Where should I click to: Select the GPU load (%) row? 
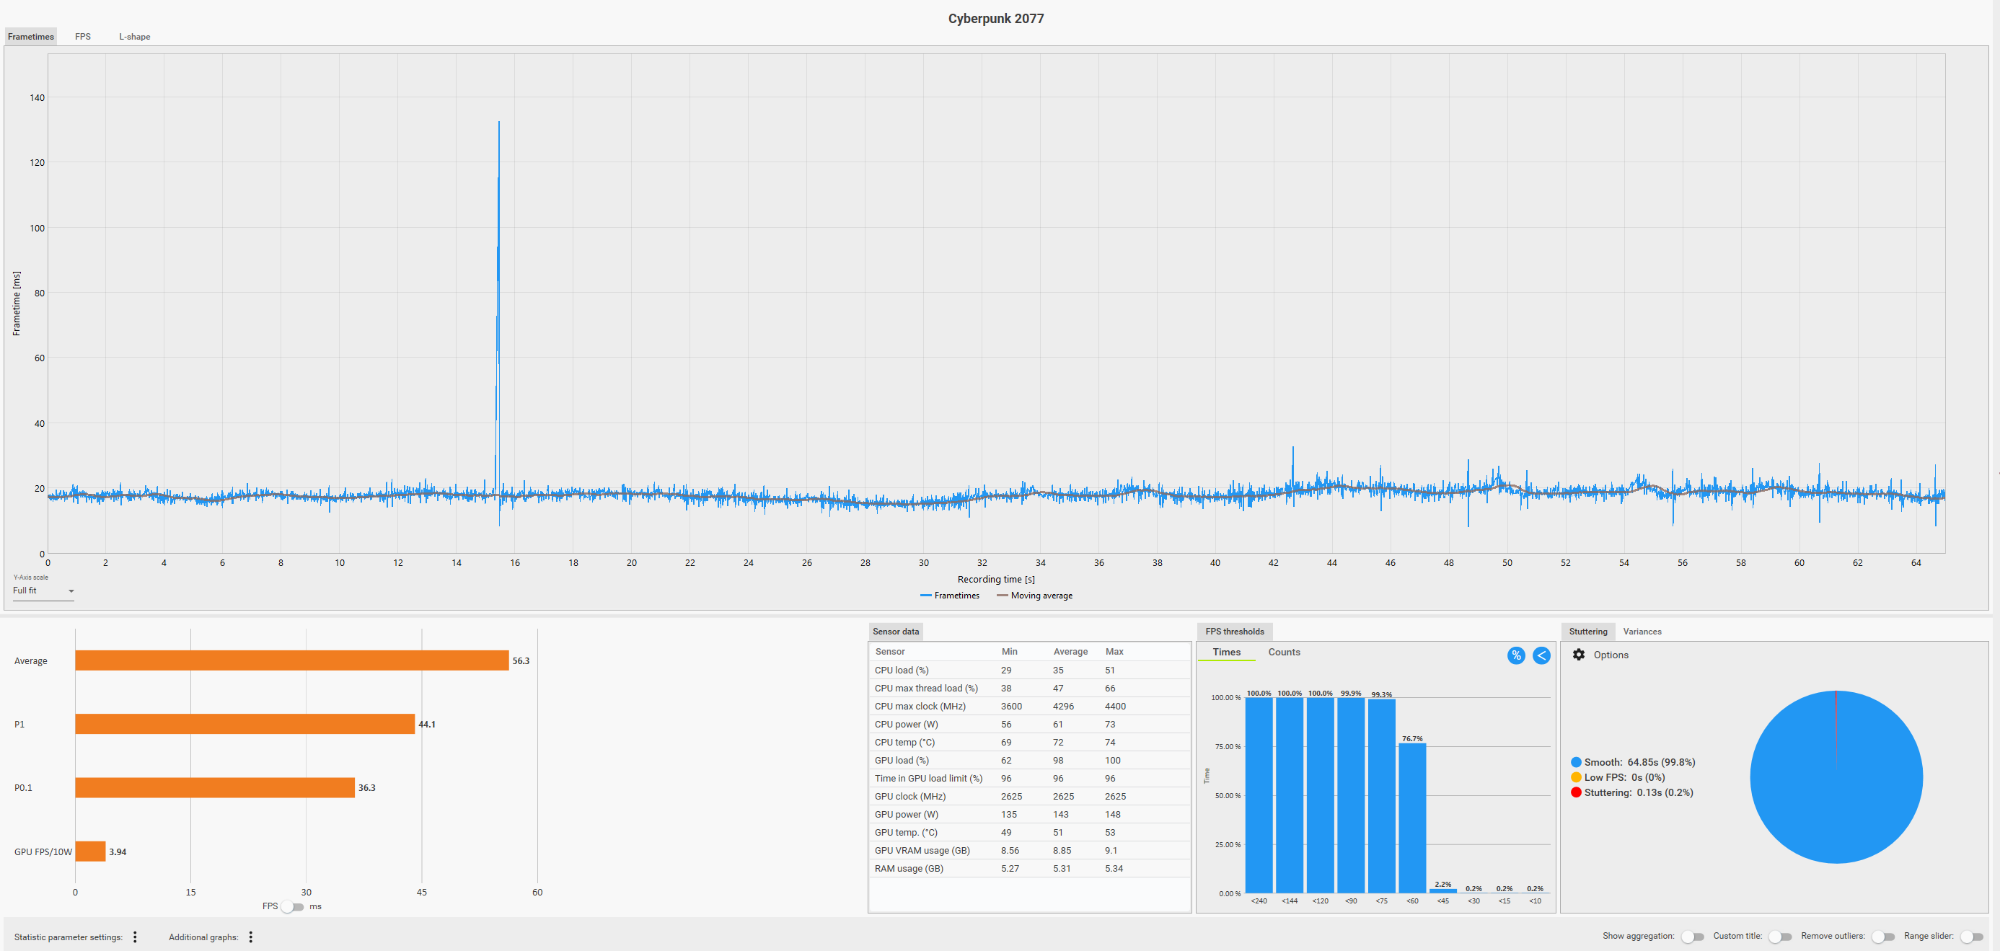pos(1029,760)
